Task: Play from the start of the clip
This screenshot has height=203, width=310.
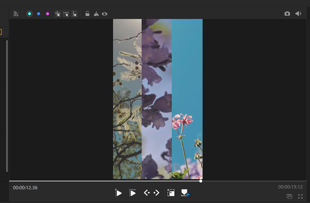Action: pos(118,193)
